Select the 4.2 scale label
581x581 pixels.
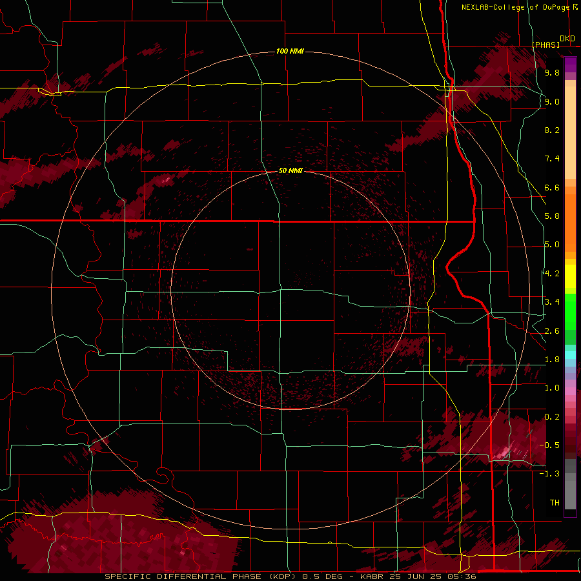point(552,274)
